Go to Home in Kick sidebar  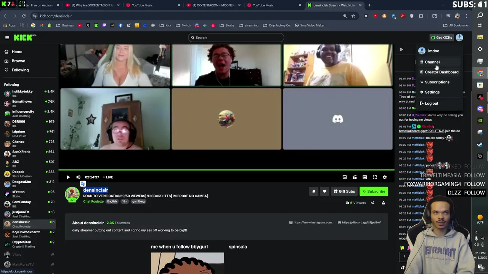17,52
